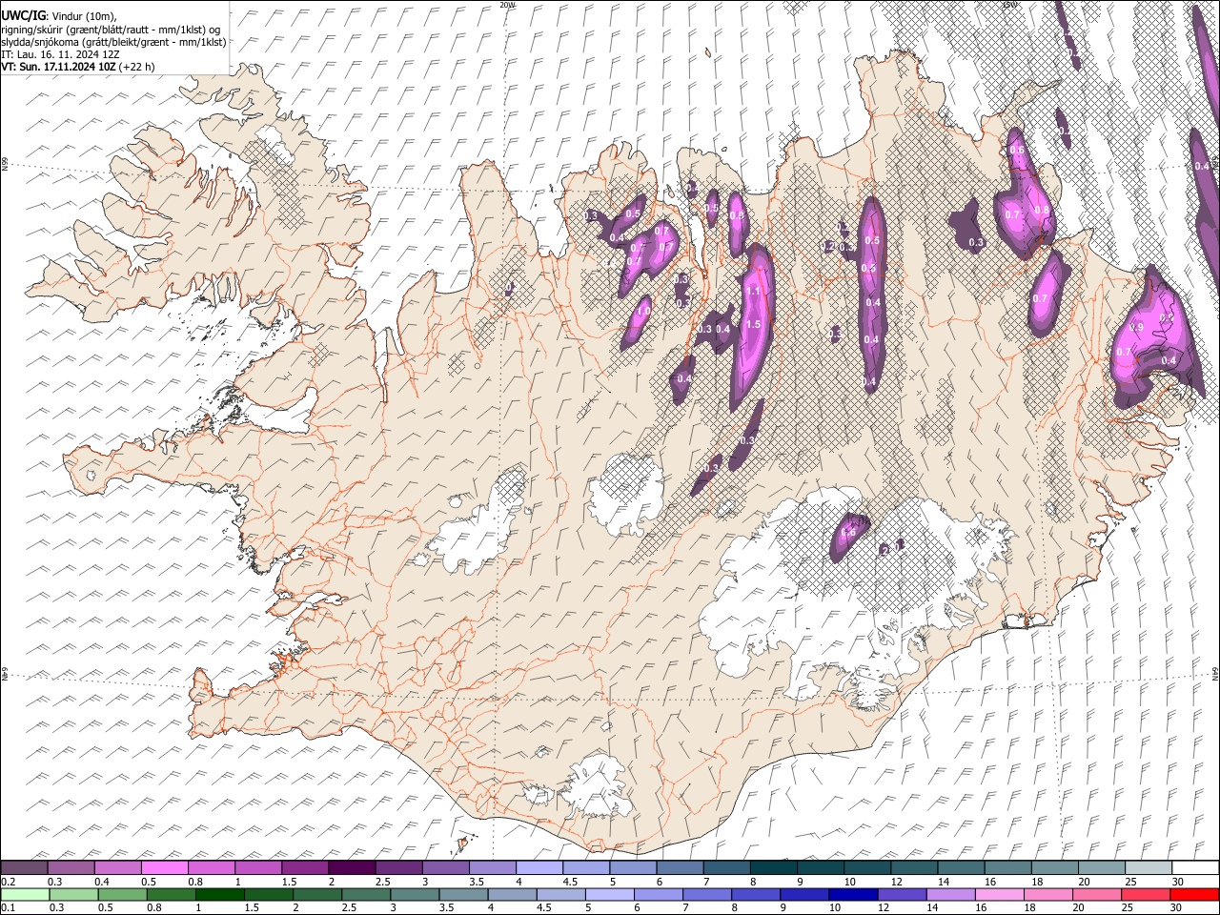This screenshot has width=1220, height=915.
Task: Select the slate blue 6 upper-scale swatch
Action: click(x=681, y=867)
